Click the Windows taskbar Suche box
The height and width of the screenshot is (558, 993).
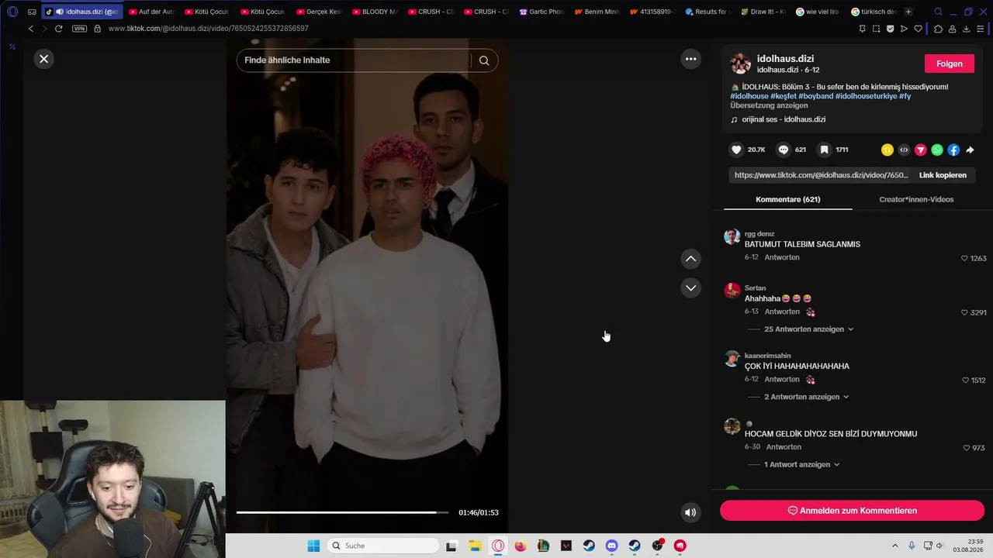click(x=383, y=546)
